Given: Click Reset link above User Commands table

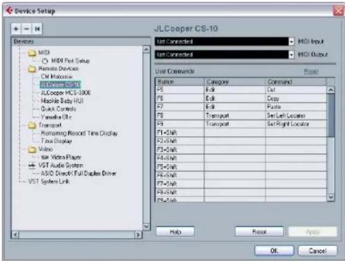Looking at the screenshot, I should click(x=311, y=72).
